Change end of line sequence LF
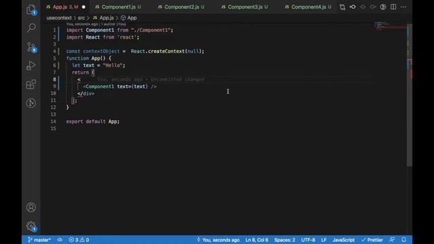Screen dimensions: 434x244 [323, 240]
